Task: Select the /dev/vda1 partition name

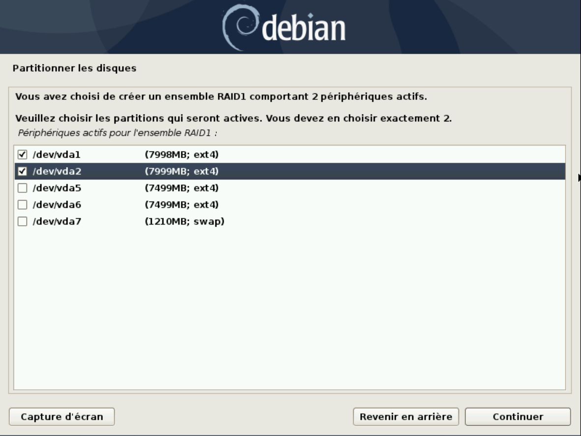Action: (x=56, y=155)
